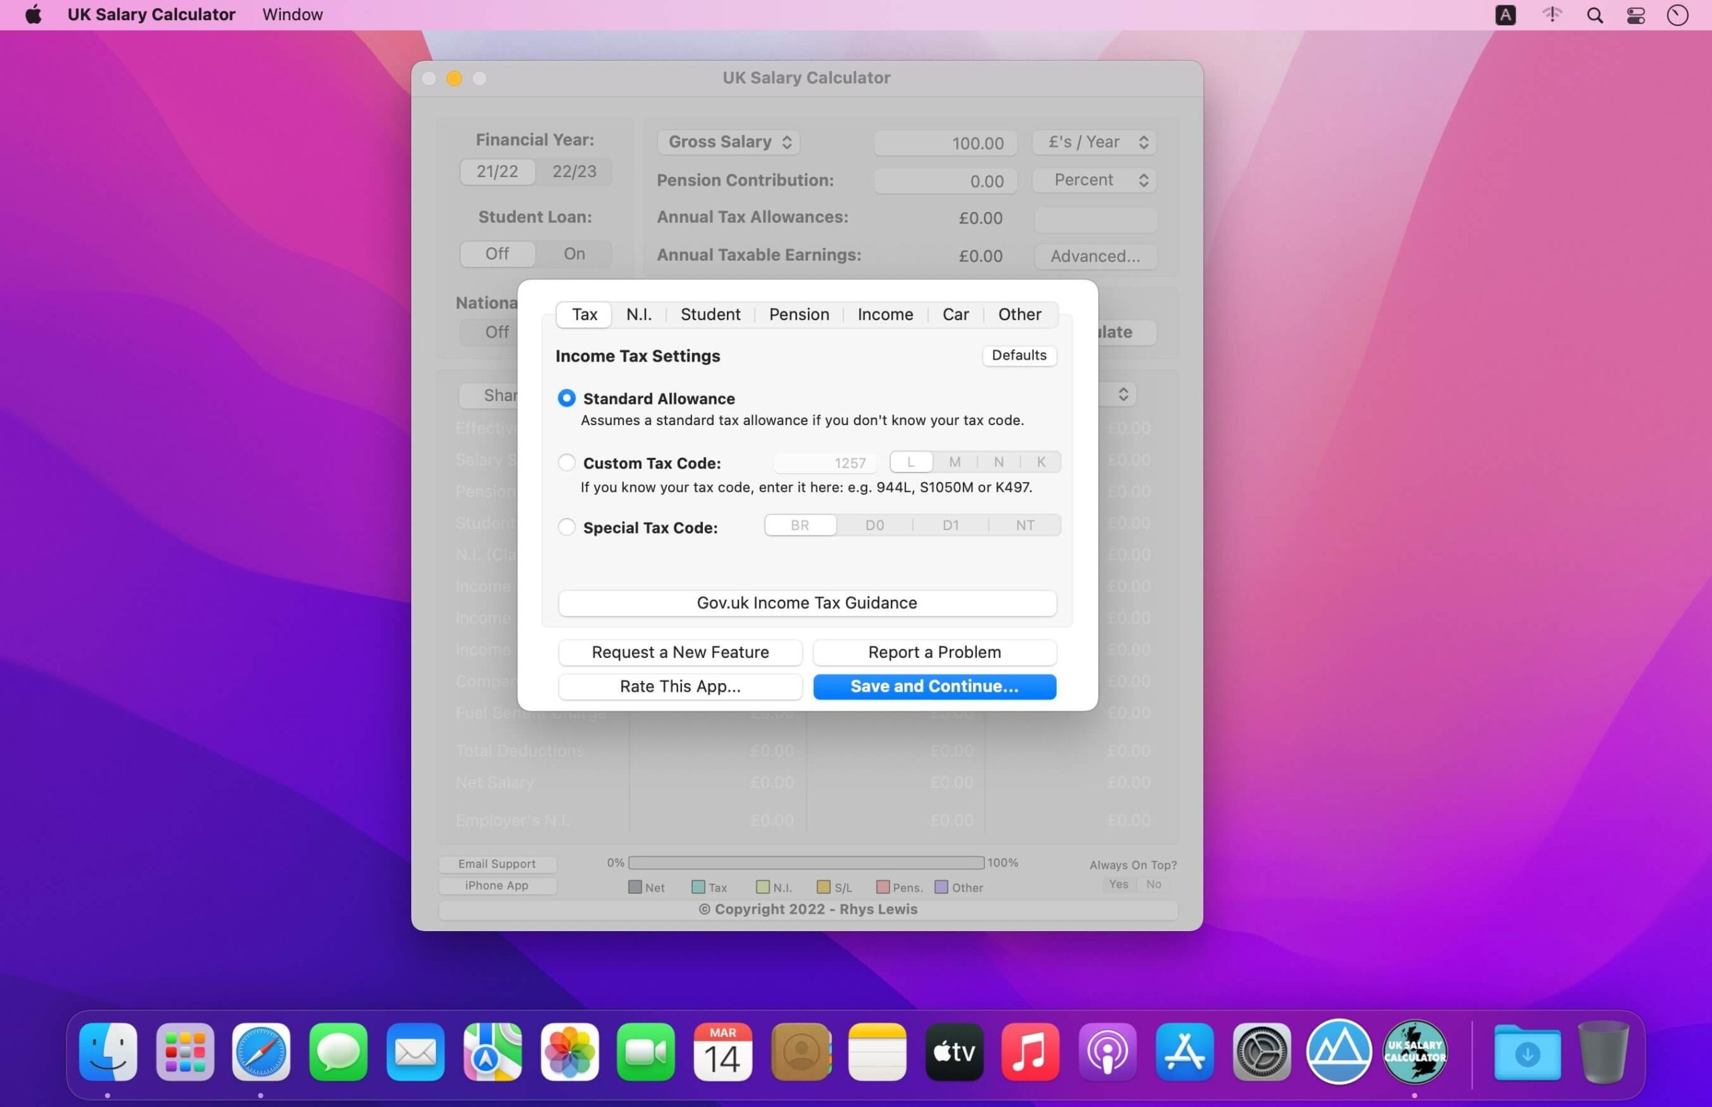Open the Gross Salary dropdown
Screen dimensions: 1712x1107
(728, 142)
